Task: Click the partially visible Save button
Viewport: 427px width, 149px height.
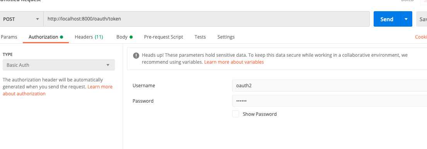Action: [x=422, y=19]
